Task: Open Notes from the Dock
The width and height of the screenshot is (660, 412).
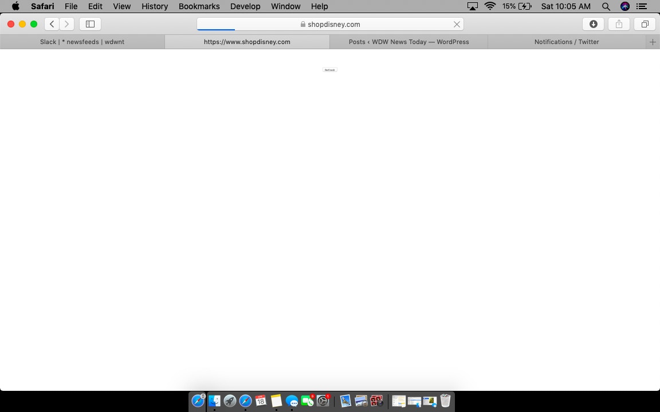Action: point(276,401)
